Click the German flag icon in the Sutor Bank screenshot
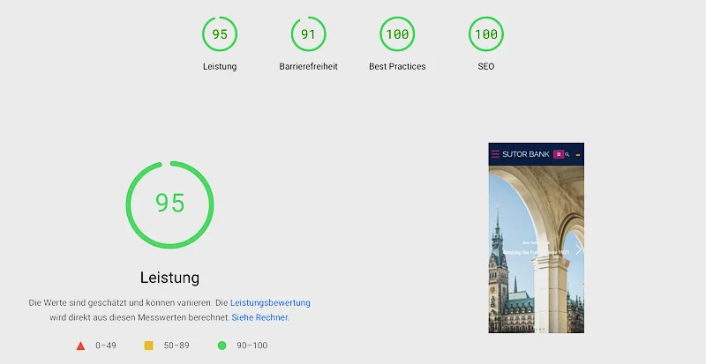Viewport: 706px width, 364px height. click(x=578, y=155)
